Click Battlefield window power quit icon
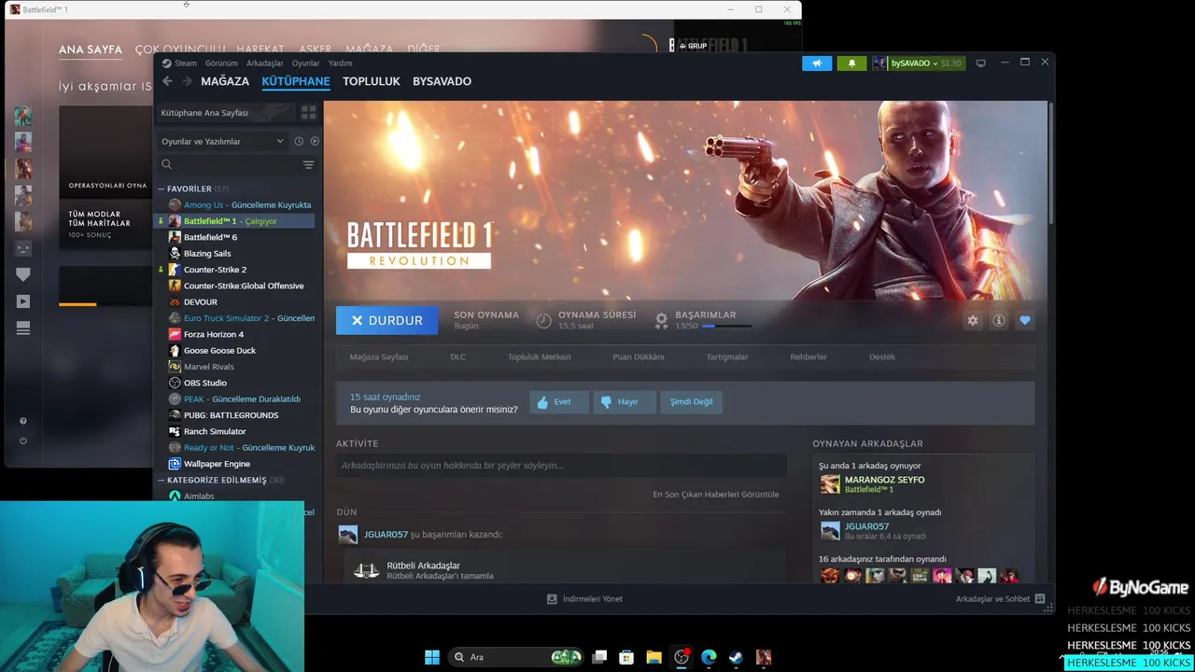 (23, 441)
